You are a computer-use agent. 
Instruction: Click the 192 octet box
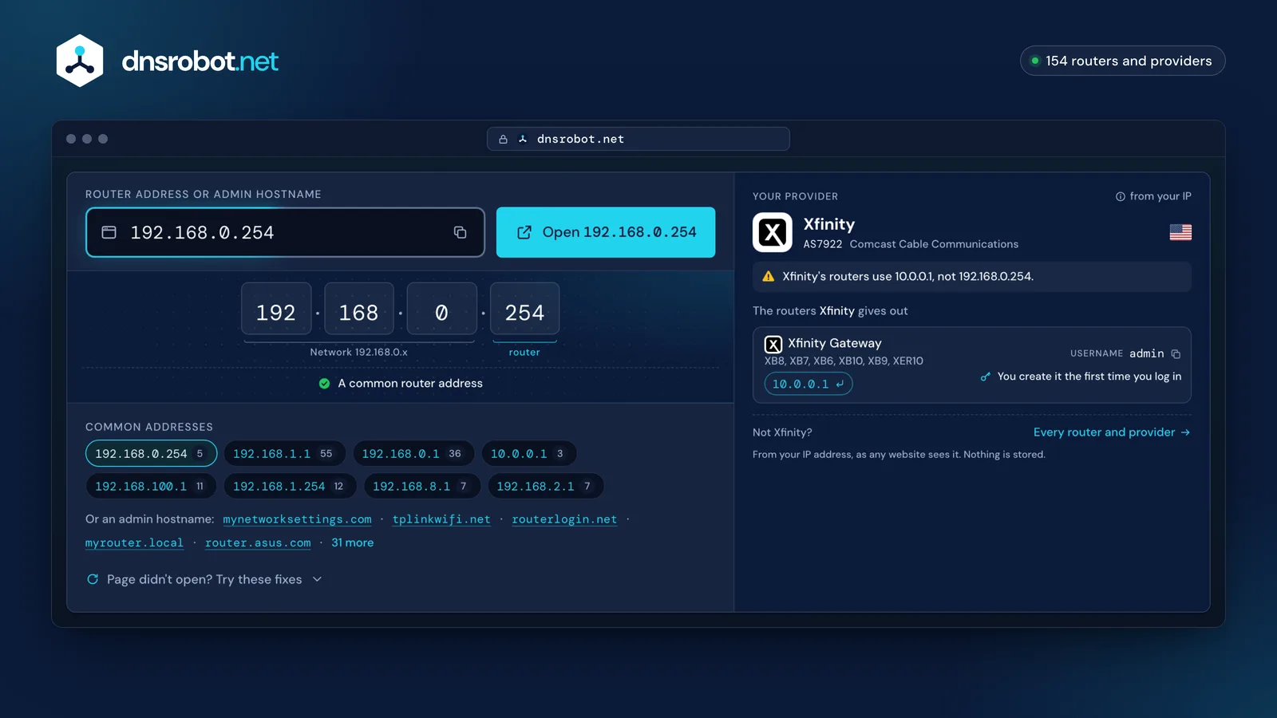276,309
